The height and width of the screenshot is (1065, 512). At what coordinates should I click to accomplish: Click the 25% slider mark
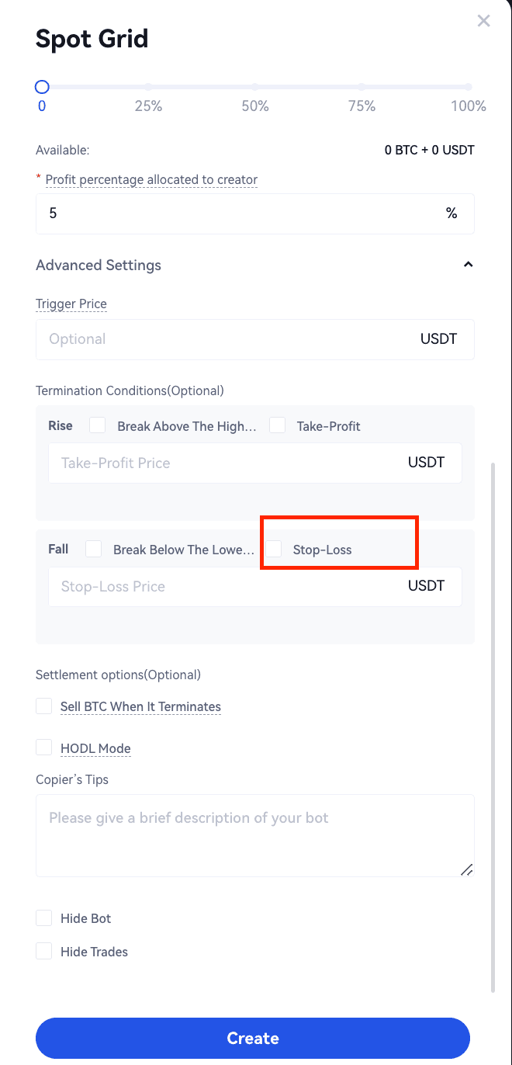coord(148,88)
